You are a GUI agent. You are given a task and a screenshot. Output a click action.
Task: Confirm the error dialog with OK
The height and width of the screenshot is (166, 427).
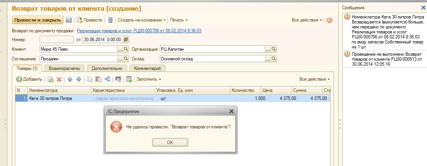(170, 142)
